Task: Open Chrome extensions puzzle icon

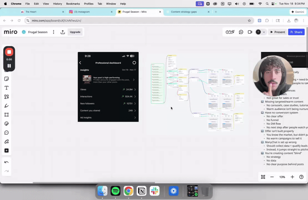Action: click(x=267, y=20)
